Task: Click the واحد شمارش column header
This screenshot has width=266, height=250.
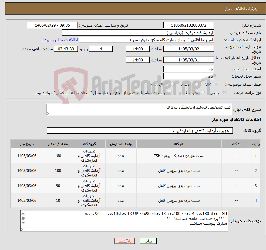Action: (x=121, y=144)
